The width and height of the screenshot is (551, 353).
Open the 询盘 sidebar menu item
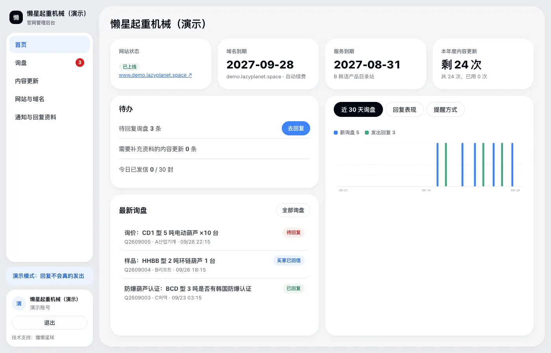click(x=50, y=63)
